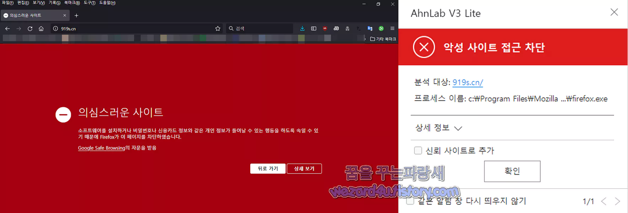
Task: Click the 검색 search field
Action: (259, 28)
